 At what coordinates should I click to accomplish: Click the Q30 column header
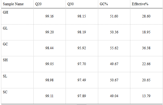click(70, 4)
